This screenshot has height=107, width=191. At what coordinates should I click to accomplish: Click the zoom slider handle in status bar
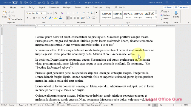(x=174, y=105)
